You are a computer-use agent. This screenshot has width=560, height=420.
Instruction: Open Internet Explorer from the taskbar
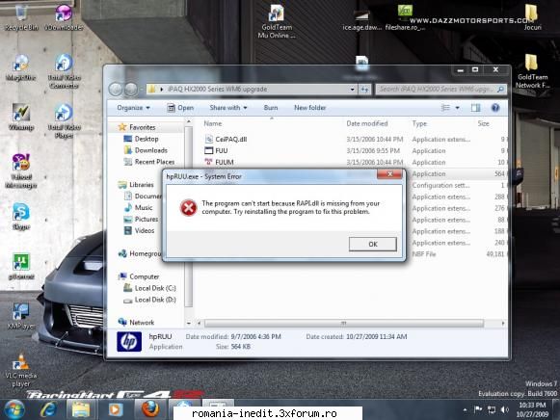[48, 409]
